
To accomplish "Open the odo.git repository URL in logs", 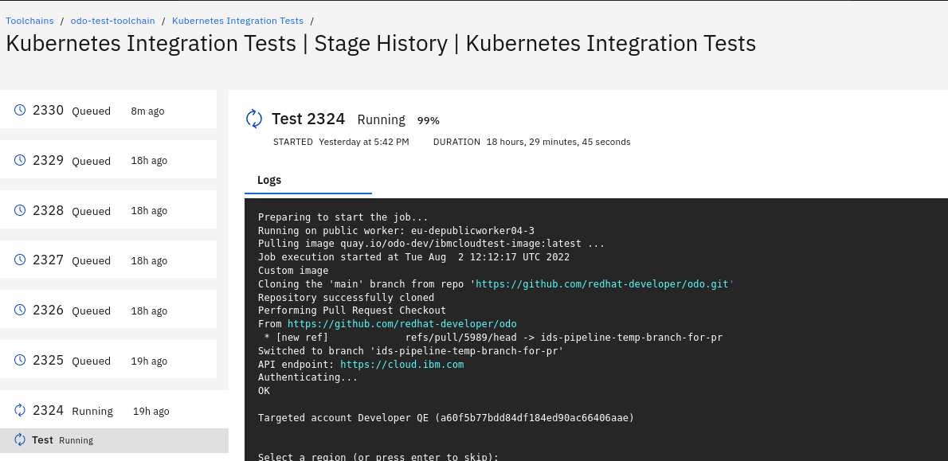I will coord(604,284).
